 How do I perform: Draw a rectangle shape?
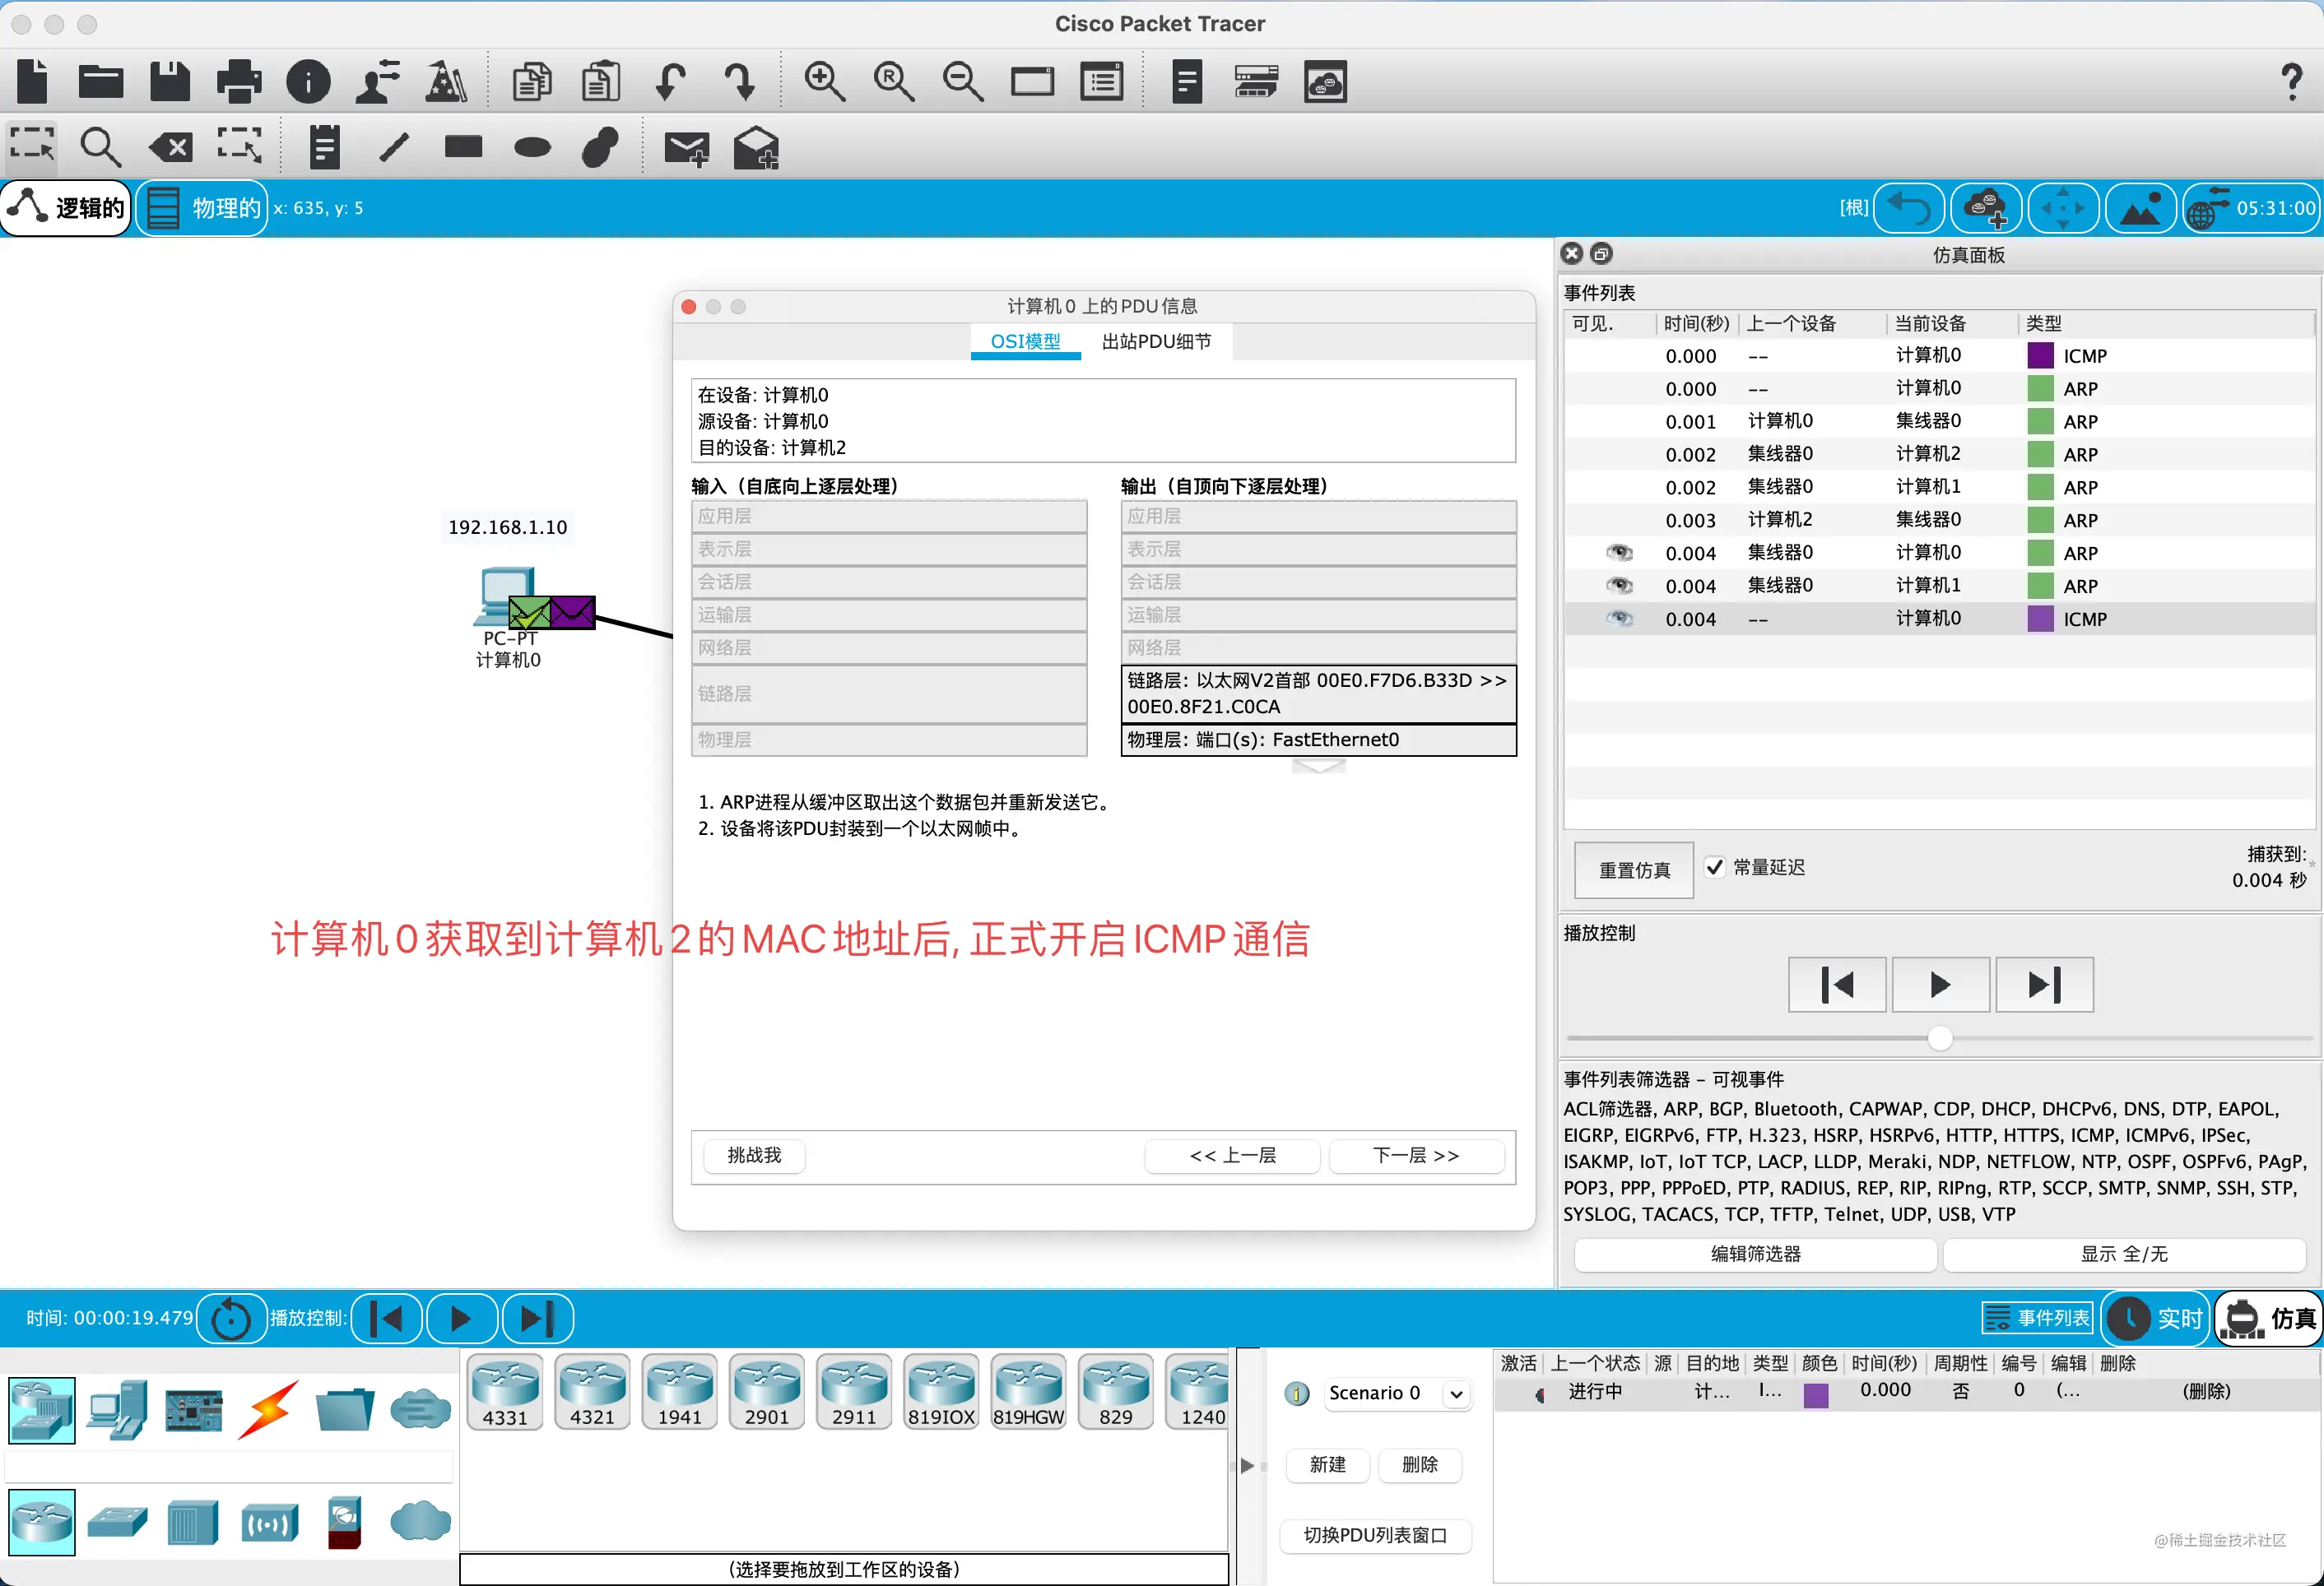coord(463,148)
